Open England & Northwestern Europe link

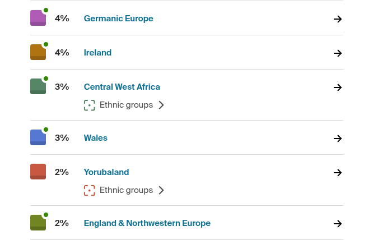click(147, 223)
